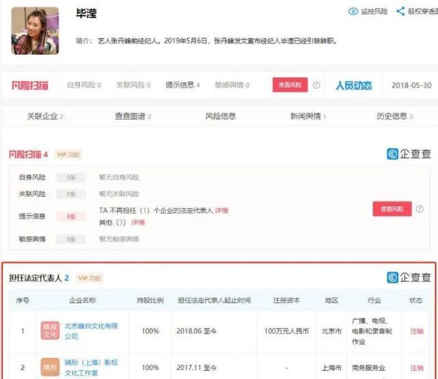The width and height of the screenshot is (438, 379).
Task: Click the VIP 功能 badge next to 担任法定代表人
Action: [x=90, y=278]
